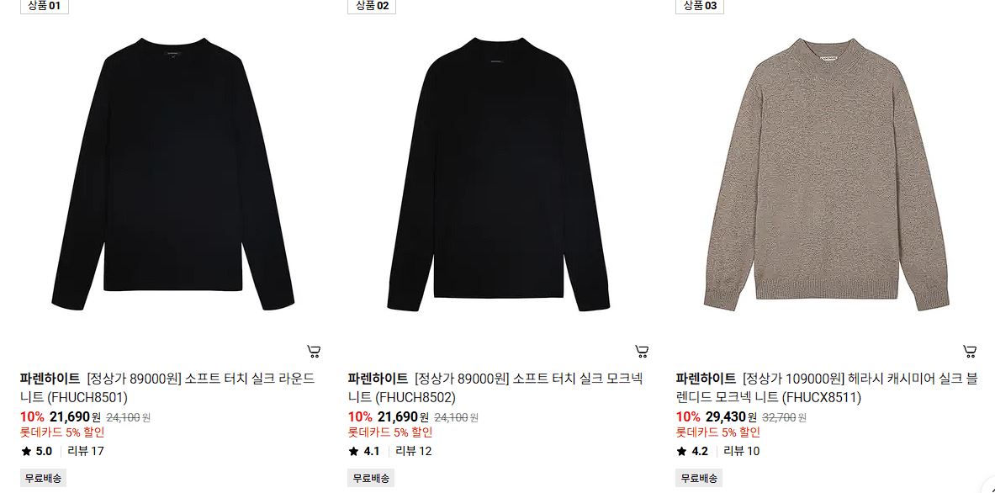
Task: Click the 5.0 star rating
Action: 37,451
